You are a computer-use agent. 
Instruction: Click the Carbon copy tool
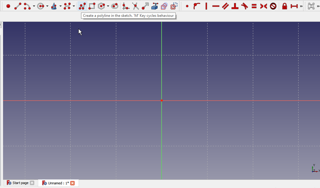point(164,6)
